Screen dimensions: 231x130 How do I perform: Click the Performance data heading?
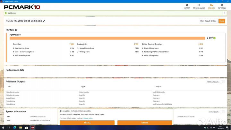click(15, 70)
